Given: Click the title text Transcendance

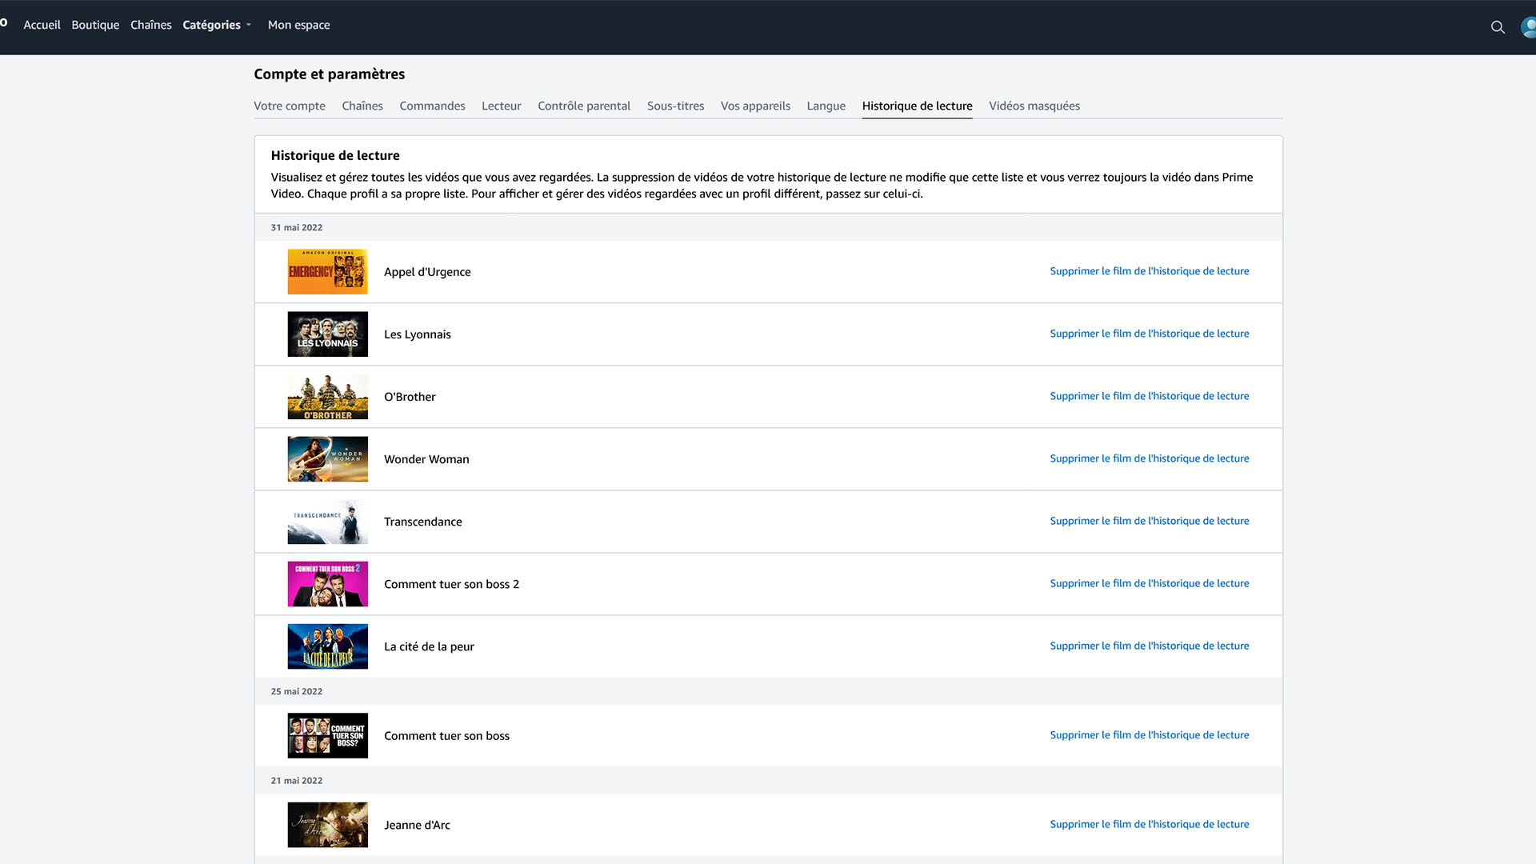Looking at the screenshot, I should pos(423,522).
